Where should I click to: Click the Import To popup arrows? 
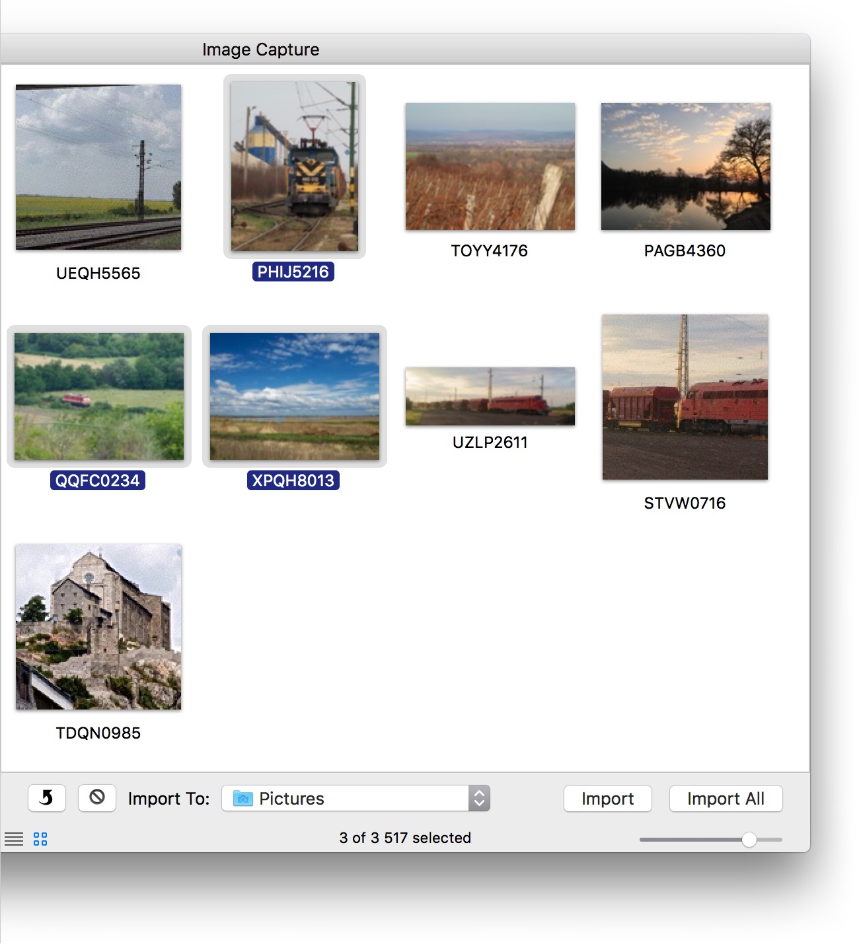pyautogui.click(x=479, y=798)
